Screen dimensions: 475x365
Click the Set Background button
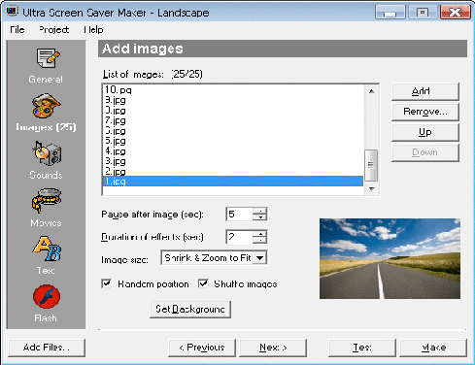(x=190, y=310)
